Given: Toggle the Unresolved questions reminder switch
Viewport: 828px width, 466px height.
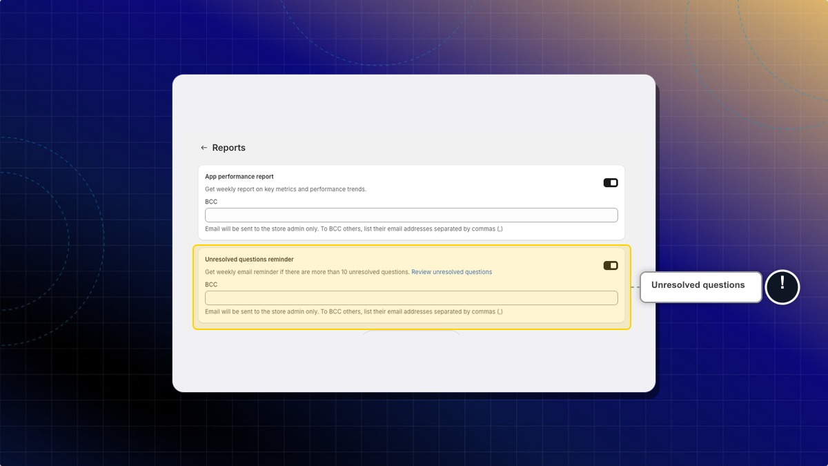Looking at the screenshot, I should (x=611, y=266).
